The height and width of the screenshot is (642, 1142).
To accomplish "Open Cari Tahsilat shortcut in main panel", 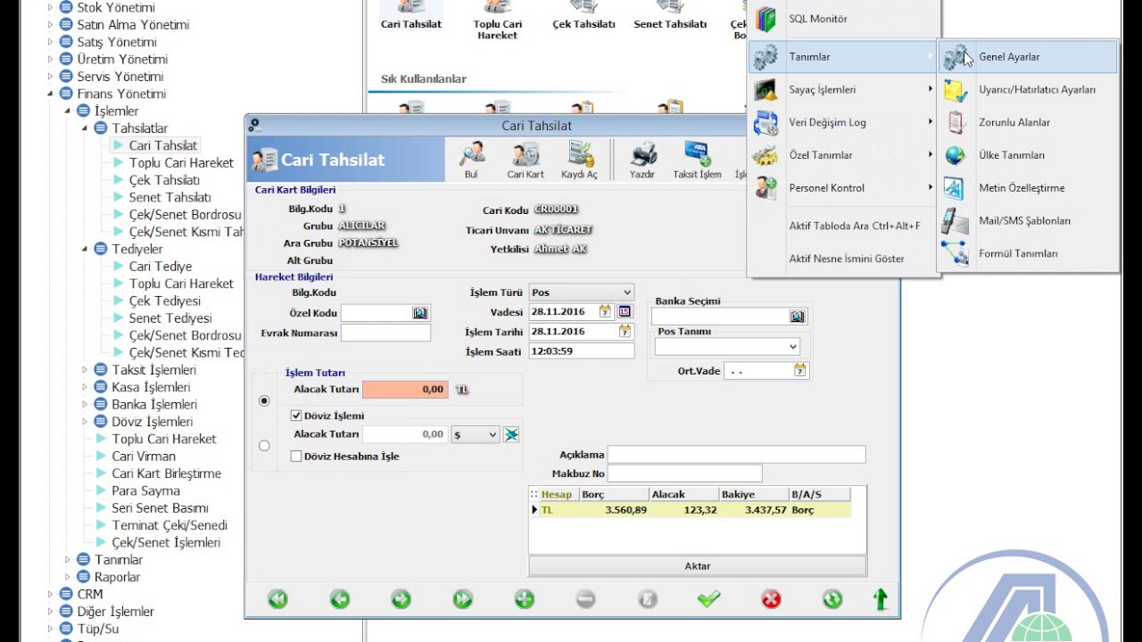I will coord(411,15).
